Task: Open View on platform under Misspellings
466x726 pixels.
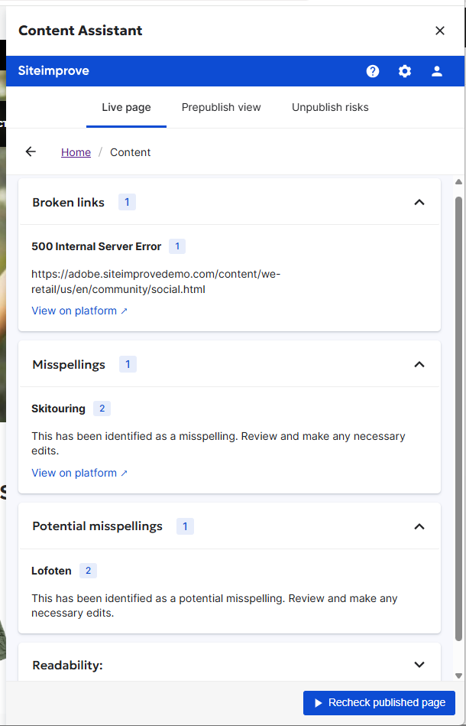Action: [x=79, y=473]
